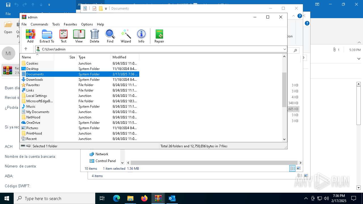Click the Repair toolbar icon

[159, 36]
